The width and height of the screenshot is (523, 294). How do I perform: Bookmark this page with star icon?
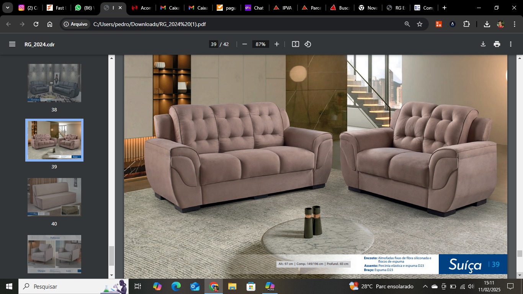pos(420,24)
